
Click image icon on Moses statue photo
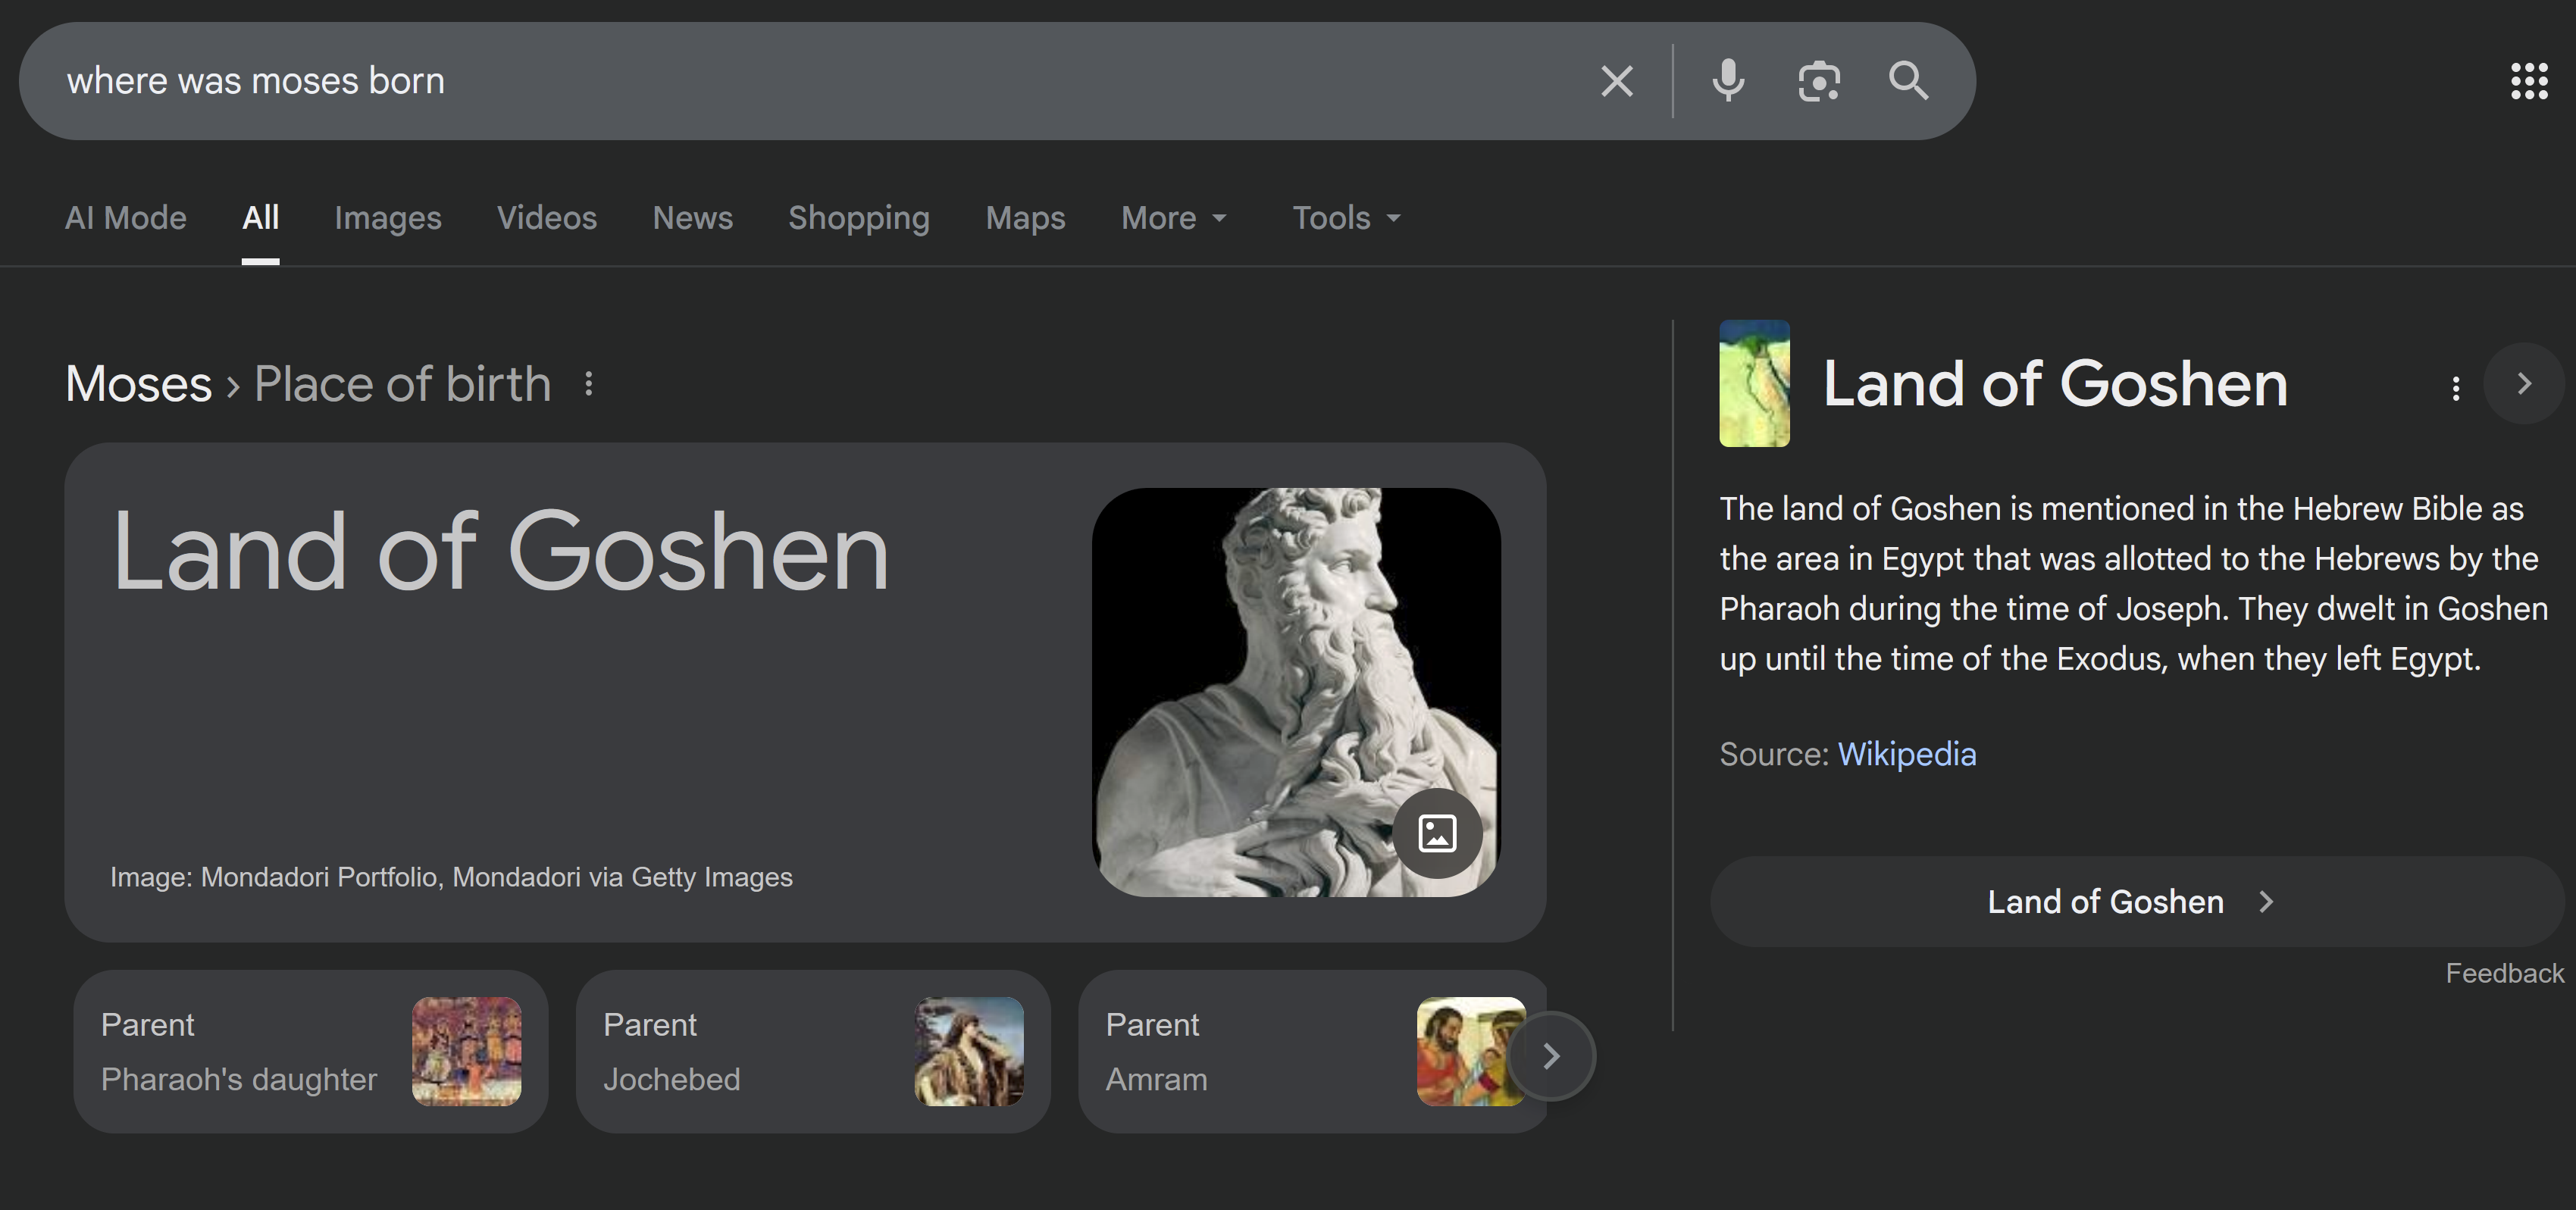click(x=1437, y=833)
